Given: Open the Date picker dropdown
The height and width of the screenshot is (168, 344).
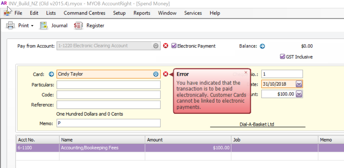Looking at the screenshot, I should [299, 84].
